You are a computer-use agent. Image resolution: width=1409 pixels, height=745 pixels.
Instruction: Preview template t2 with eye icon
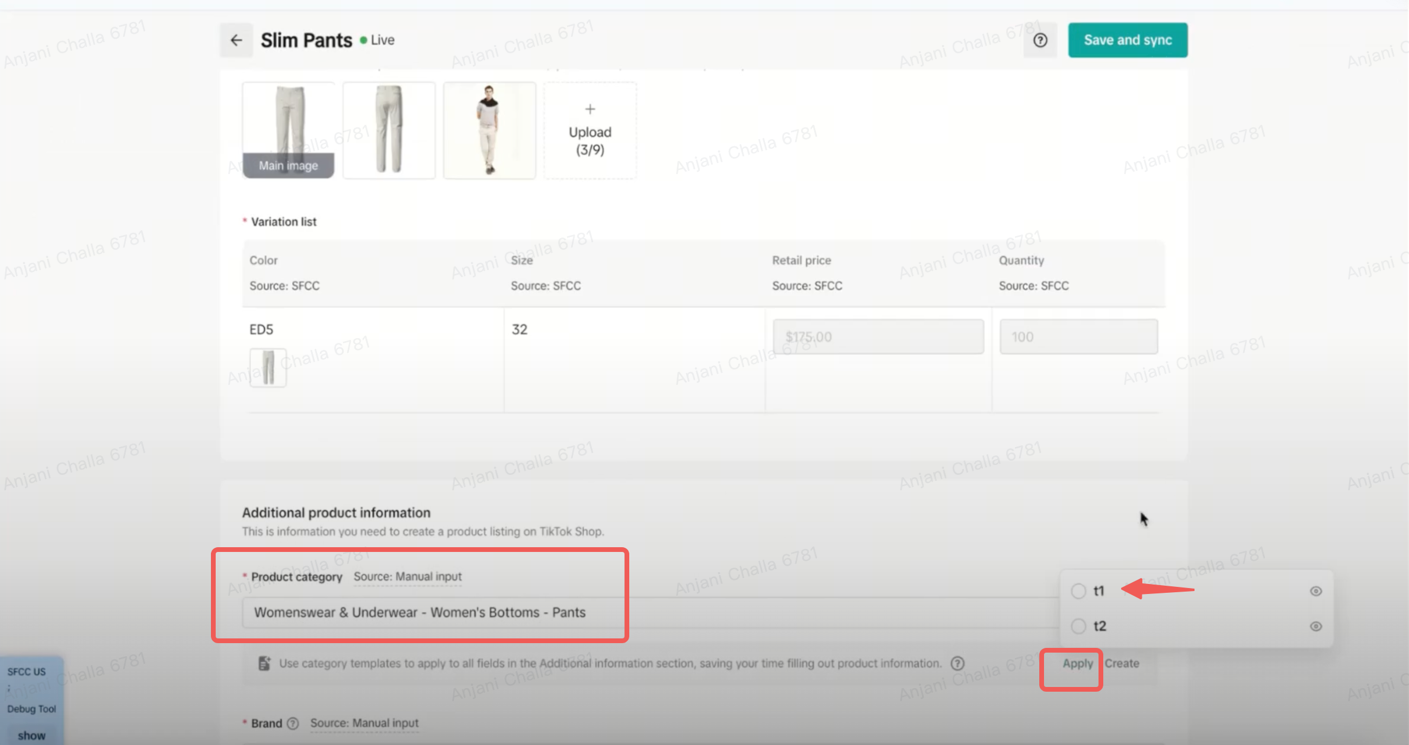[x=1315, y=626]
